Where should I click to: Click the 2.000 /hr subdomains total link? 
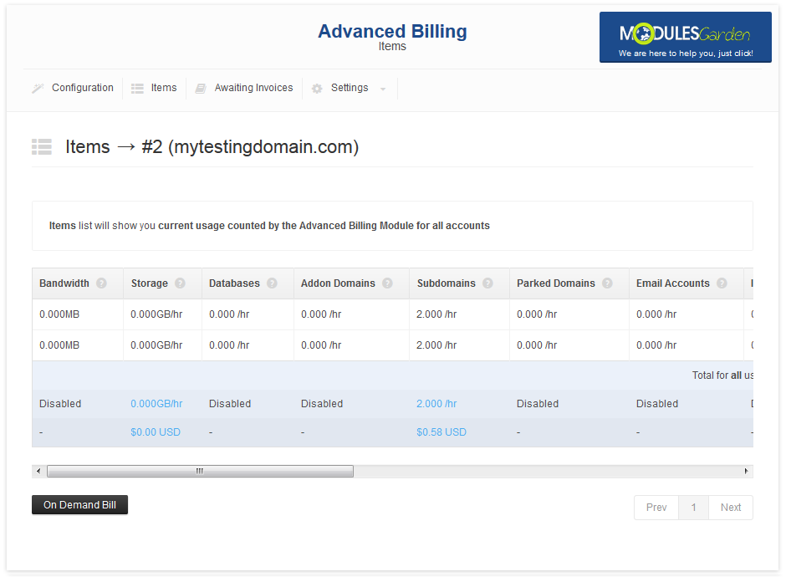(x=436, y=404)
